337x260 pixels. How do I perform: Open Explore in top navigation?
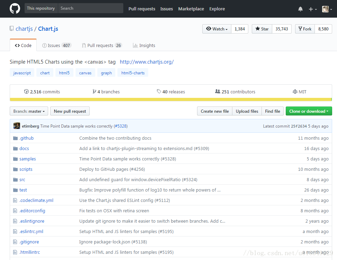click(217, 9)
